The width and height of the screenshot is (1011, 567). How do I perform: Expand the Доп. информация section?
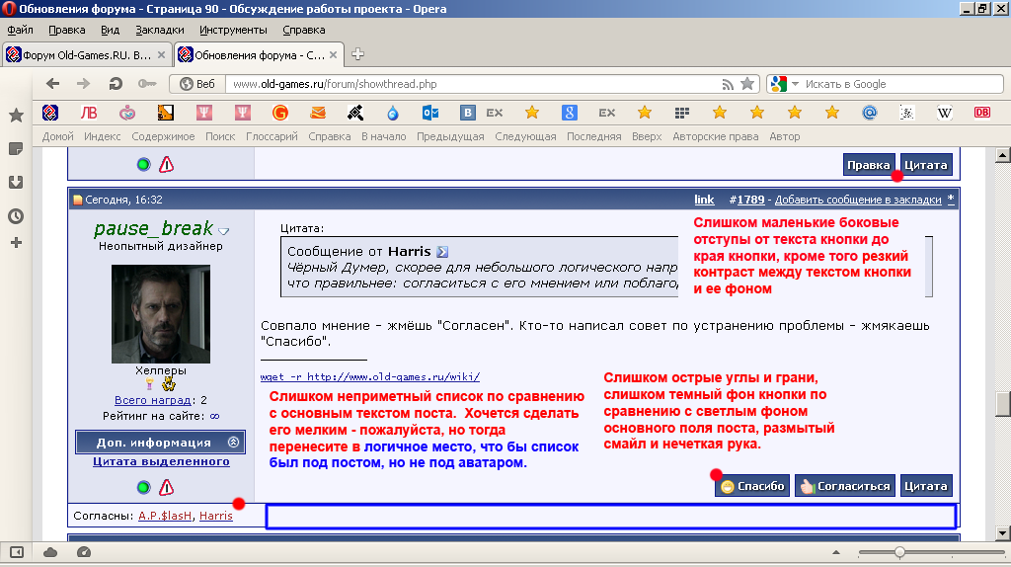point(161,443)
